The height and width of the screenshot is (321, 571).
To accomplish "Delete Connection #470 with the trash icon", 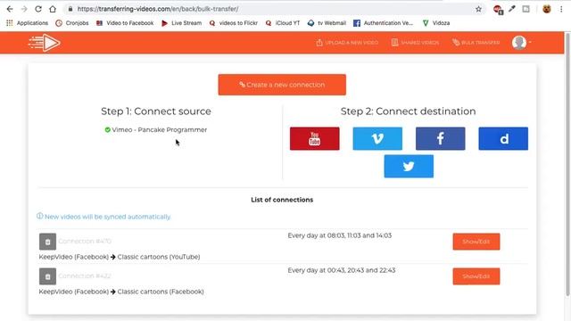I will [x=47, y=242].
